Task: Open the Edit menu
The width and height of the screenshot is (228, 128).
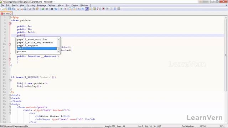Action: click(8, 5)
